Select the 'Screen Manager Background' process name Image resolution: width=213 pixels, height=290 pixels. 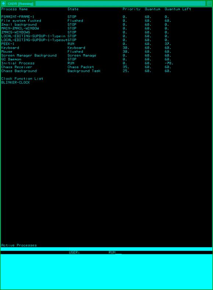point(29,56)
